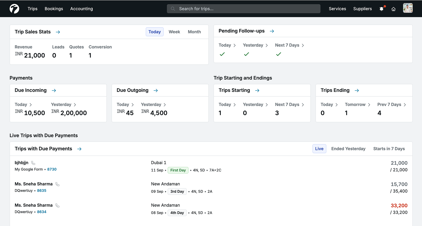Click the phone icon next to bjhbjjn
422x226 pixels.
point(33,163)
